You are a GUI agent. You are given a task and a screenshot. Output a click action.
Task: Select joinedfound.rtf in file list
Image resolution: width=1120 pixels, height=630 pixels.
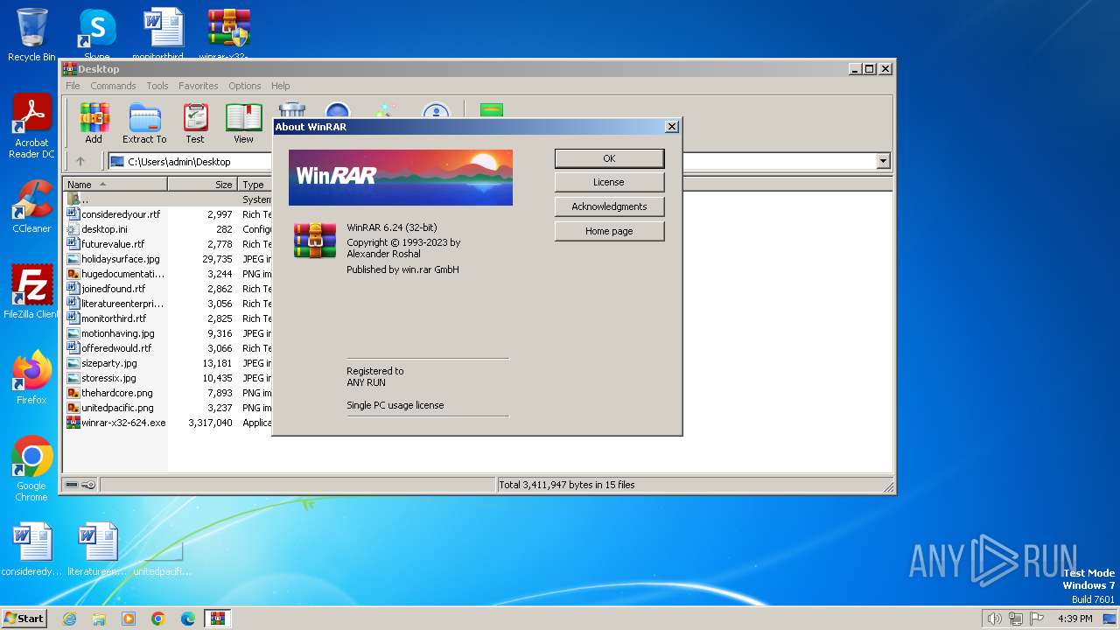tap(113, 289)
